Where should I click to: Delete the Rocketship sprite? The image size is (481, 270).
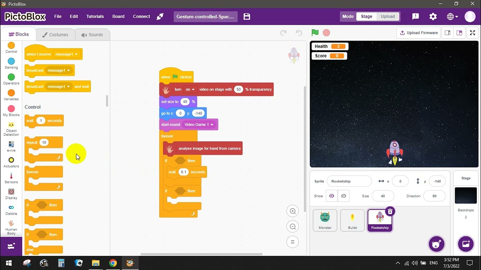(x=390, y=211)
